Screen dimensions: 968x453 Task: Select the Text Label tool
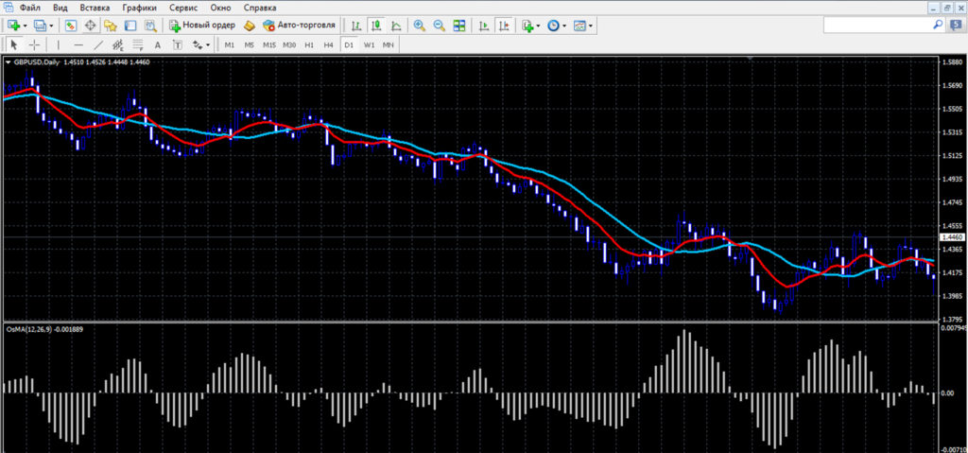[x=177, y=44]
